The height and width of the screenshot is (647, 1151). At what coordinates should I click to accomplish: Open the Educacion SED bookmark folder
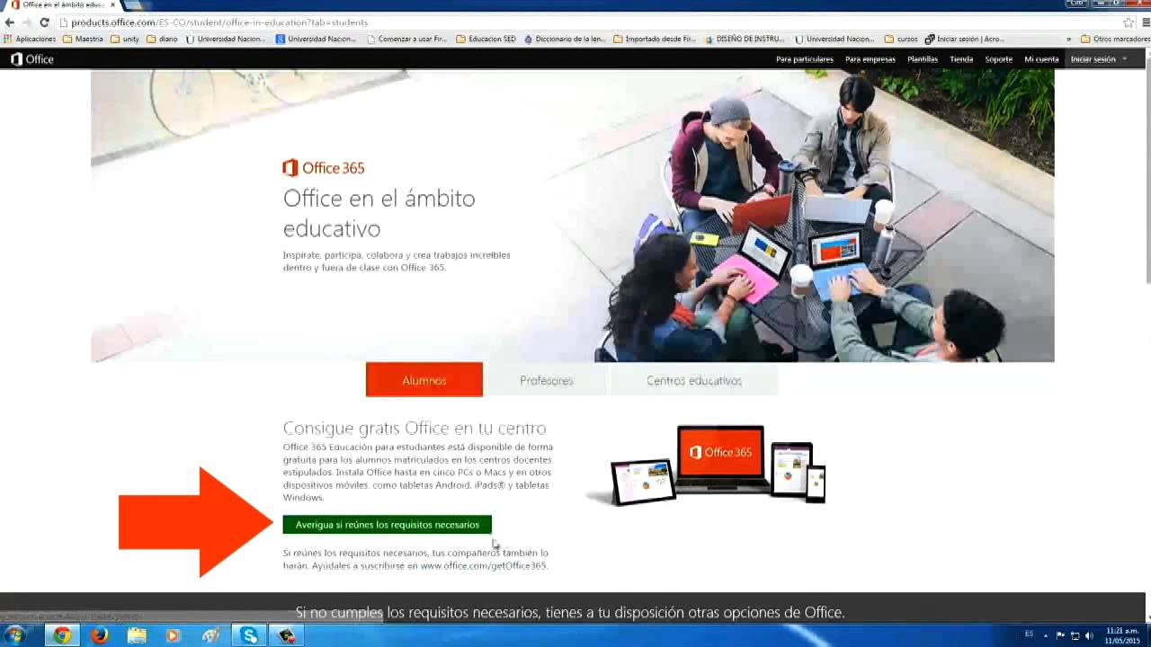coord(486,39)
